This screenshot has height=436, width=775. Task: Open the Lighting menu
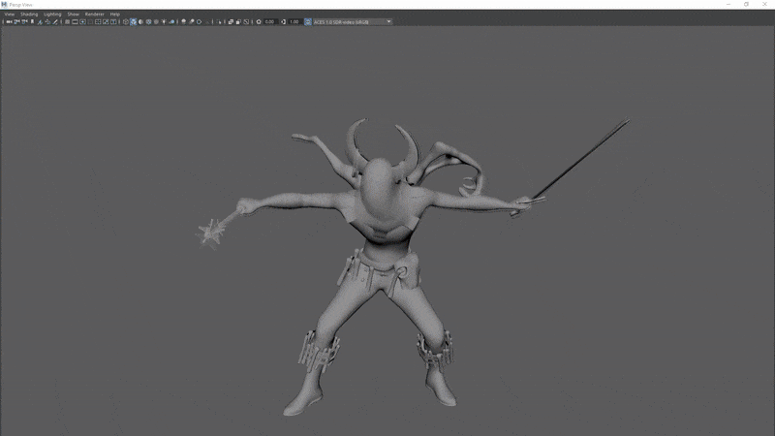coord(52,15)
